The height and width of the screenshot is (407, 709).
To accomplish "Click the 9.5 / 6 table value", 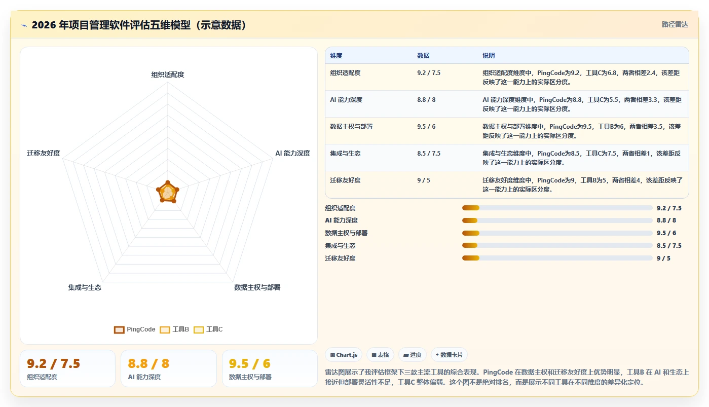I will pos(426,127).
